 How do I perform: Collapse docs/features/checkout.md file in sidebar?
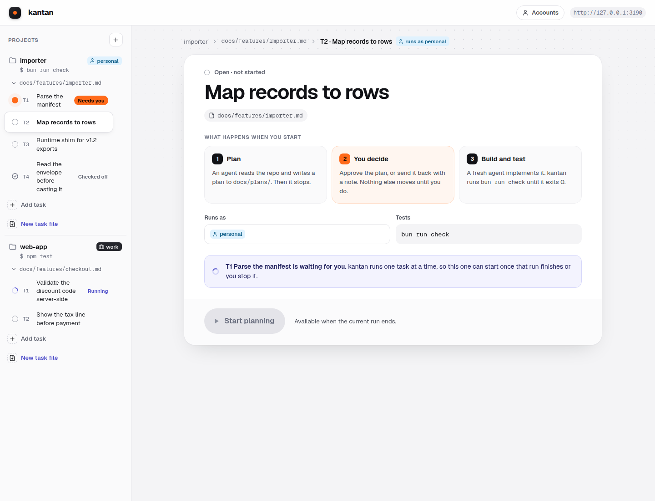click(14, 269)
